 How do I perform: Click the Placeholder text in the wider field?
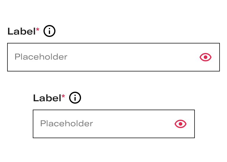coord(41,57)
